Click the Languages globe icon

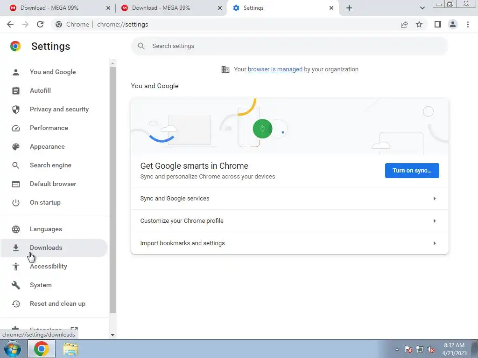(16, 229)
